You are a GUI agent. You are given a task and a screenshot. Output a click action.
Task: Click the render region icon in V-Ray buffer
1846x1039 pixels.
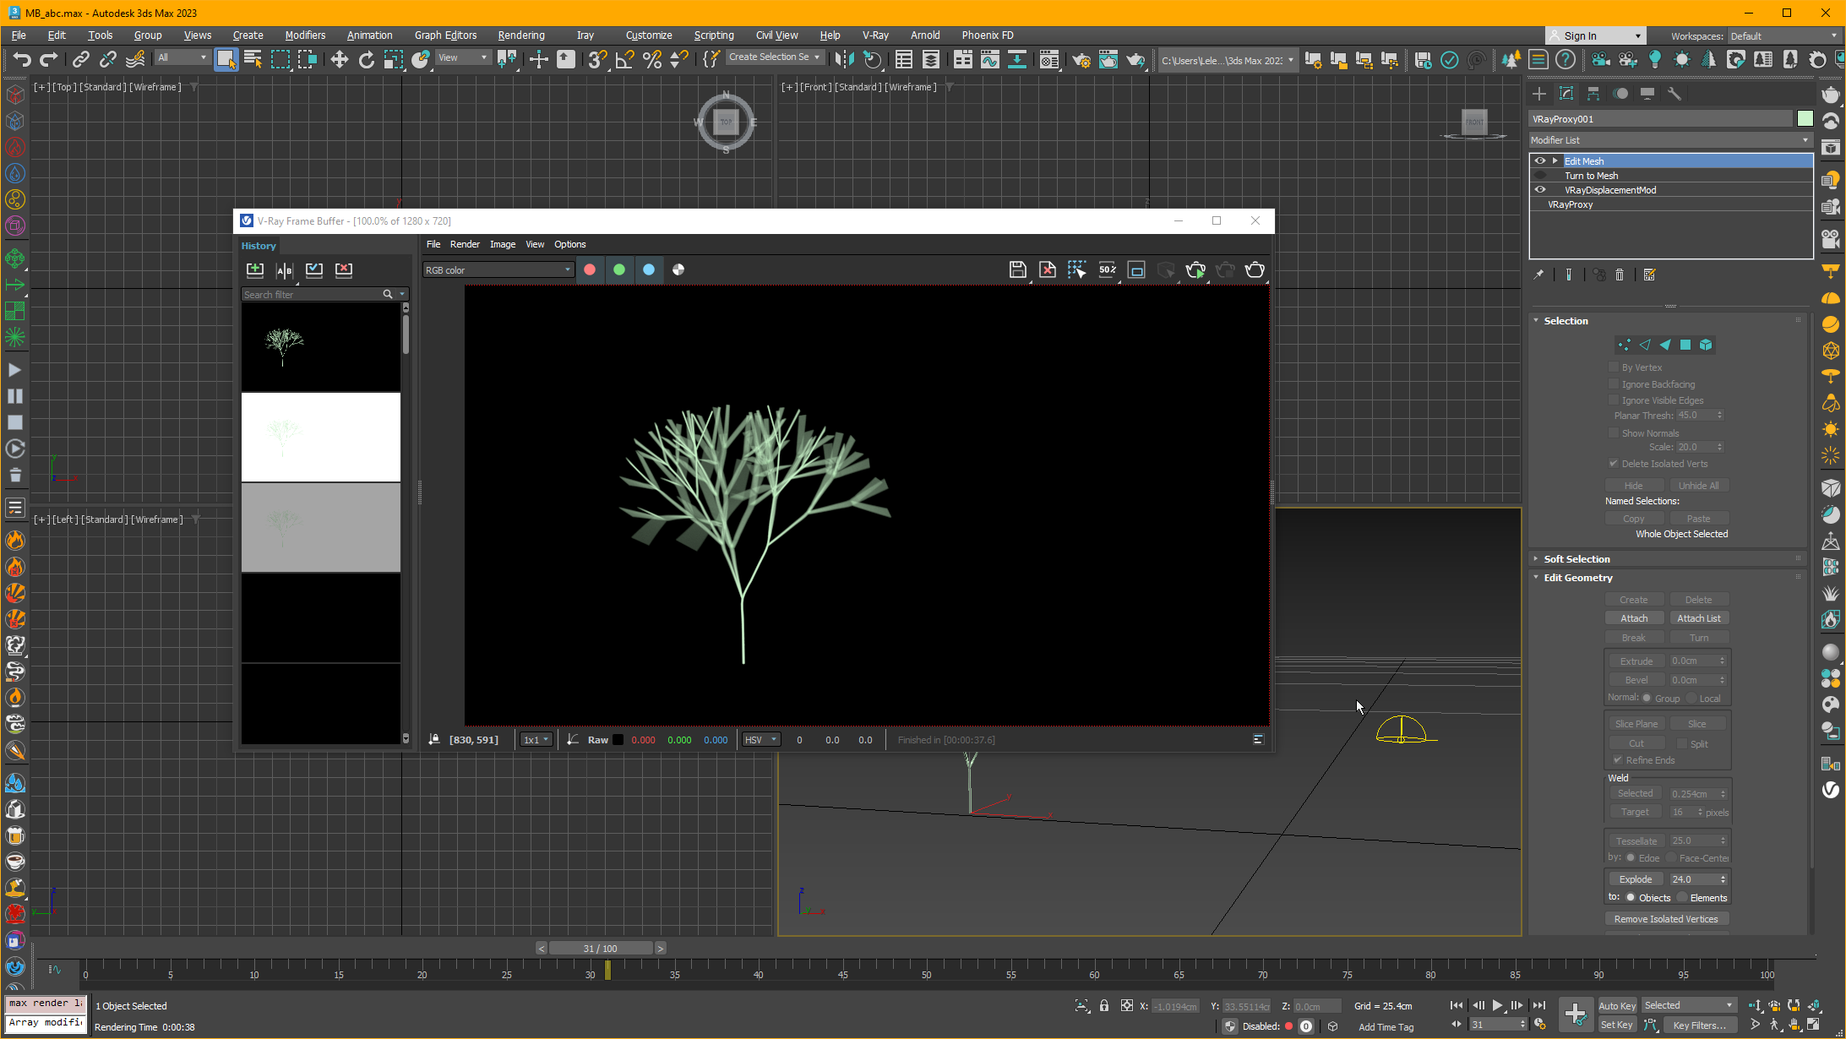[x=1135, y=269]
